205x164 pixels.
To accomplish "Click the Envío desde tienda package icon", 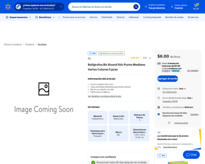I will tap(159, 98).
